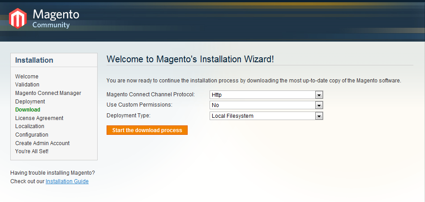Open the Installation Guide link

(67, 181)
